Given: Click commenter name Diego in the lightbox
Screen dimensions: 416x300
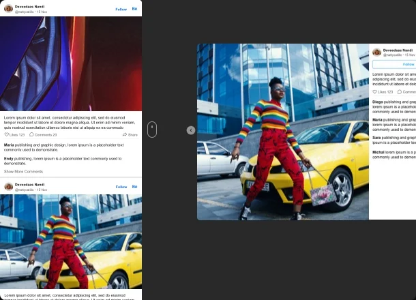Looking at the screenshot, I should pos(378,102).
